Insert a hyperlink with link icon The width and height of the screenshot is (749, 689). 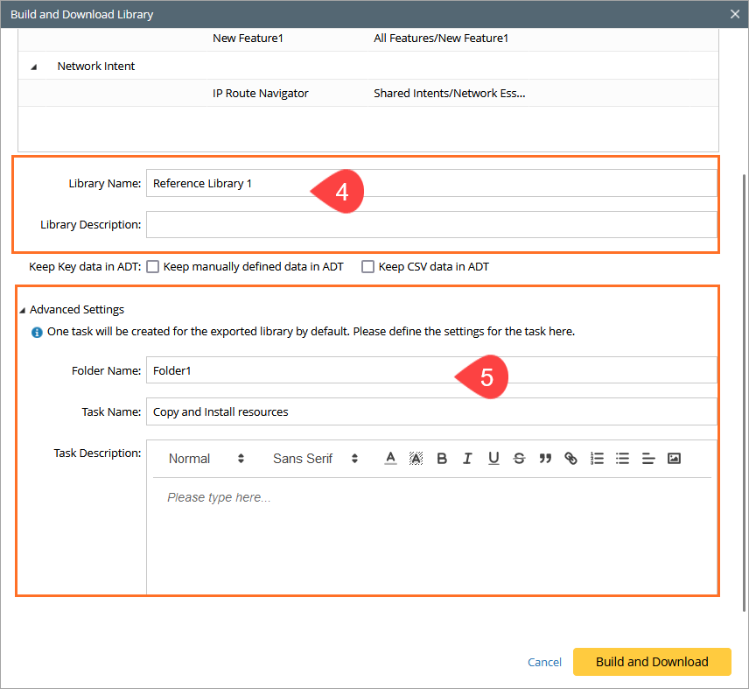pos(570,459)
